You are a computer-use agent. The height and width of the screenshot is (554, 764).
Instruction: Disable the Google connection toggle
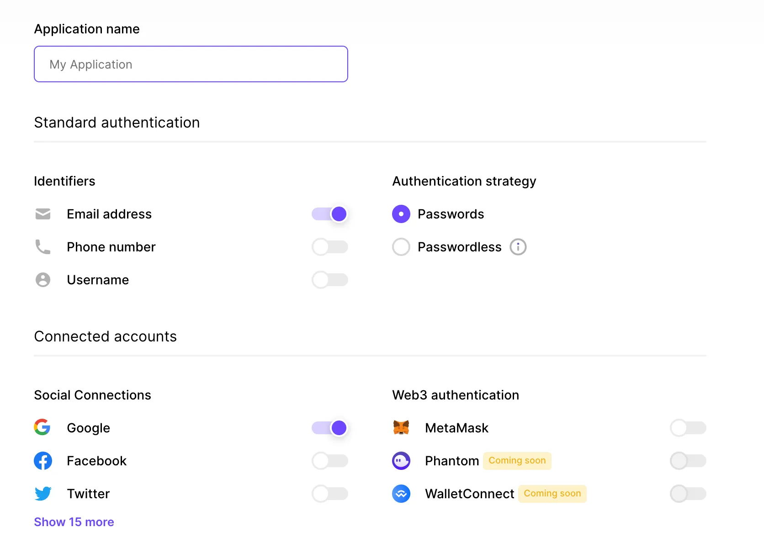tap(329, 428)
